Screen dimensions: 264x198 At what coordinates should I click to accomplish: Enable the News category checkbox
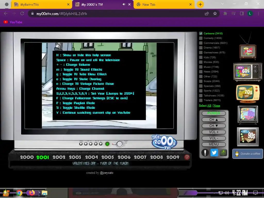click(x=201, y=72)
